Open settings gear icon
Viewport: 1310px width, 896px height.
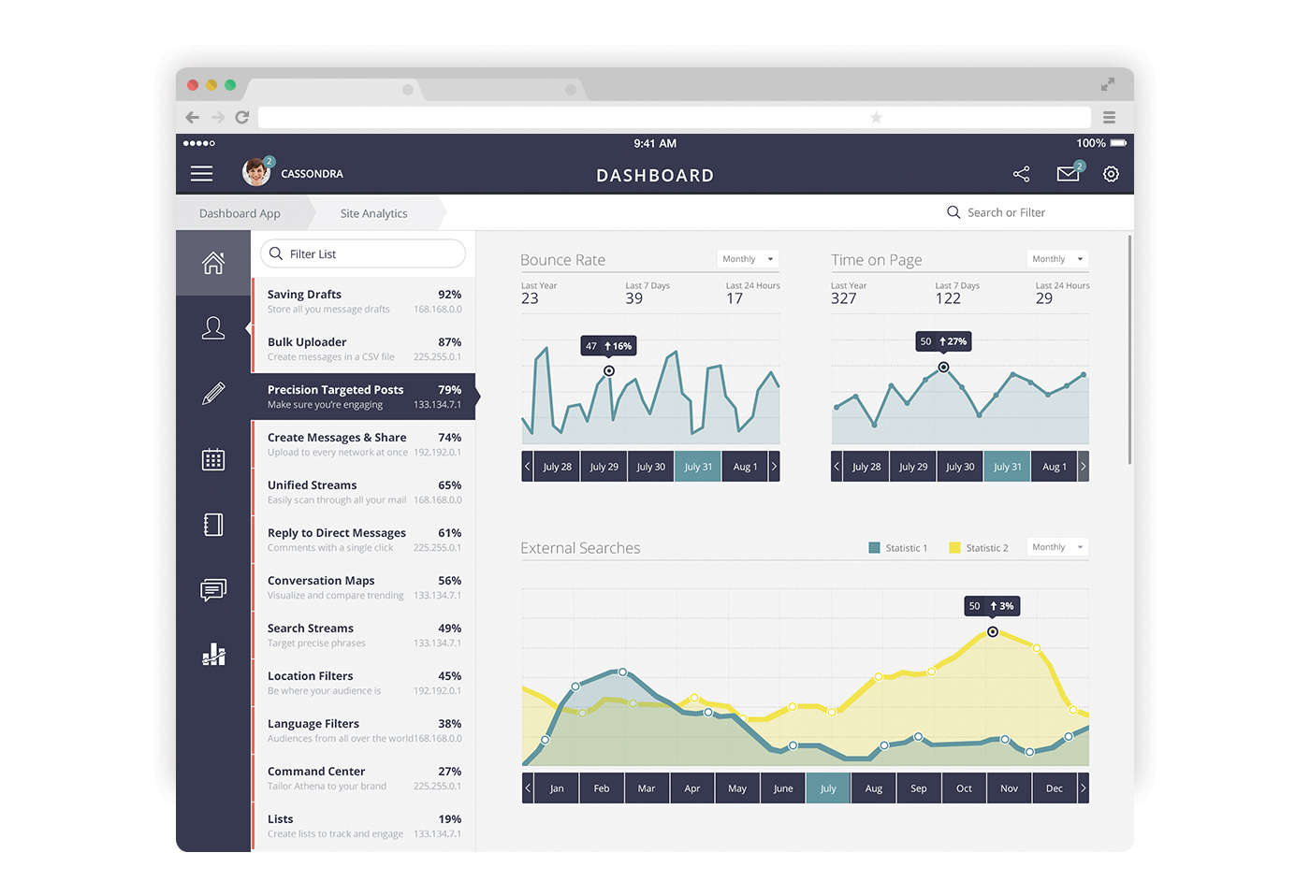[1111, 174]
